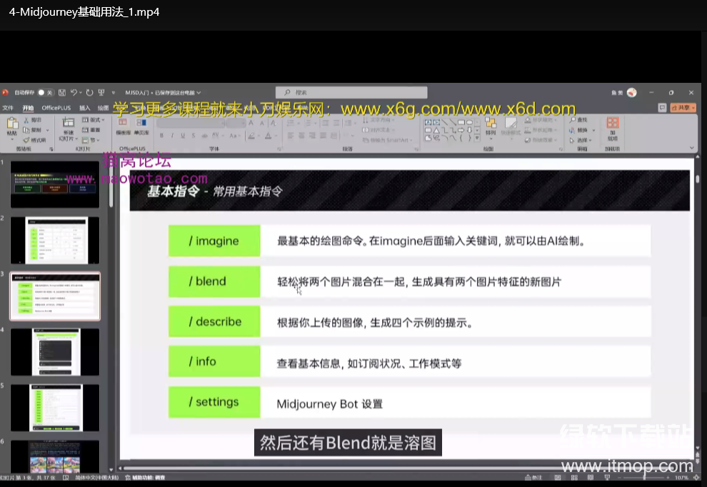The width and height of the screenshot is (707, 487).
Task: Select slide 4 thumbnail
Action: (x=55, y=352)
